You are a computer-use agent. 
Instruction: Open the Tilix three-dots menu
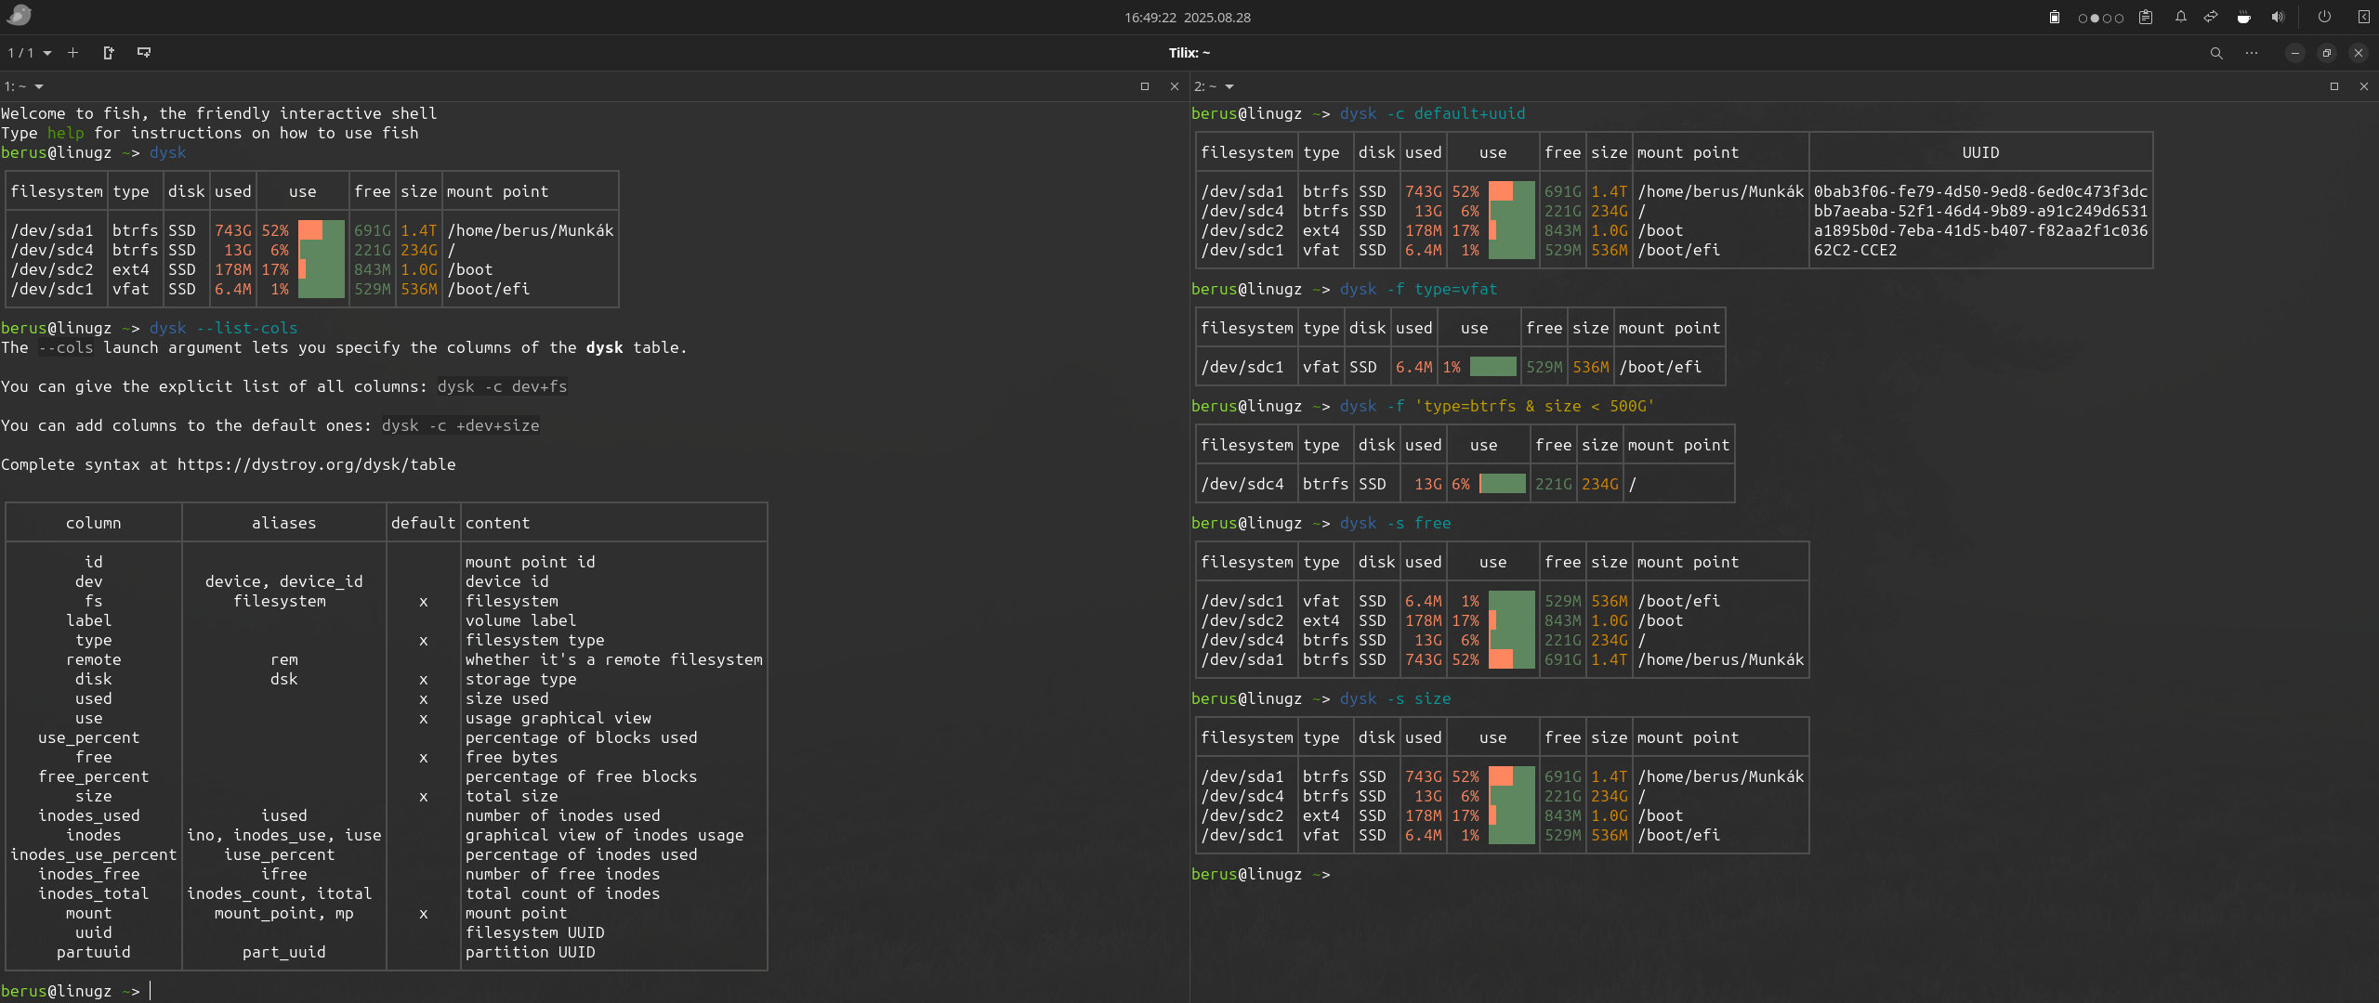click(x=2252, y=53)
